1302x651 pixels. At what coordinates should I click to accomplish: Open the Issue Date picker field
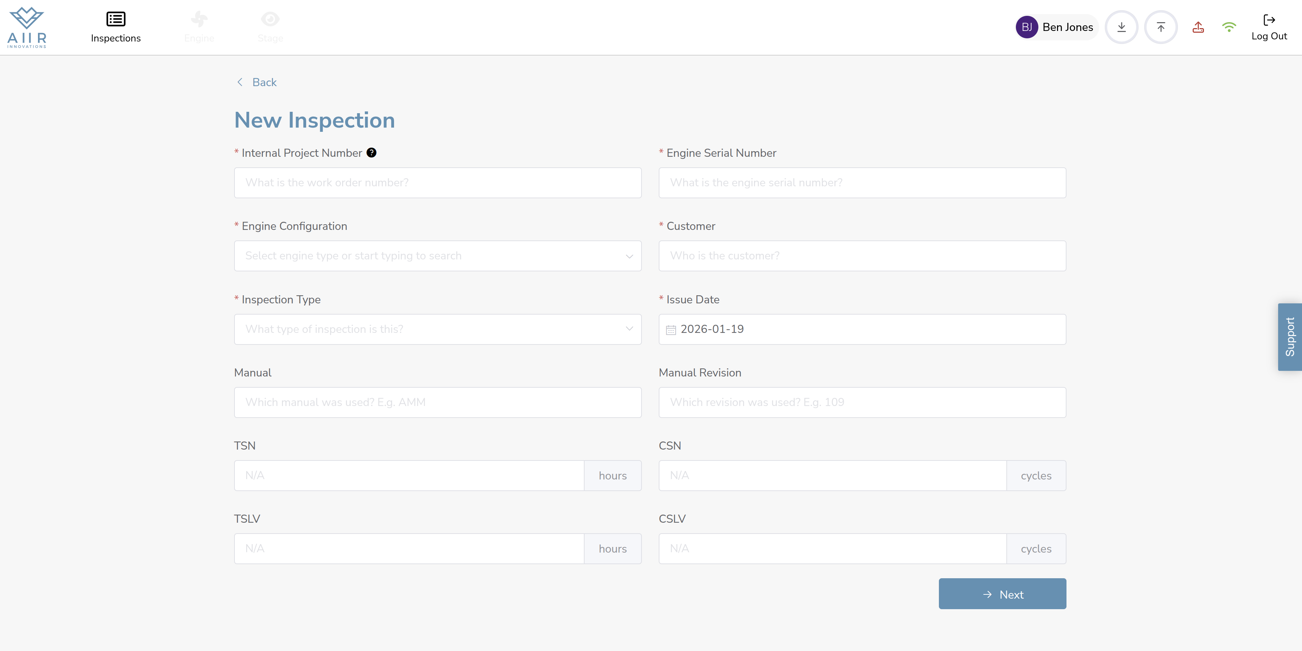click(862, 330)
